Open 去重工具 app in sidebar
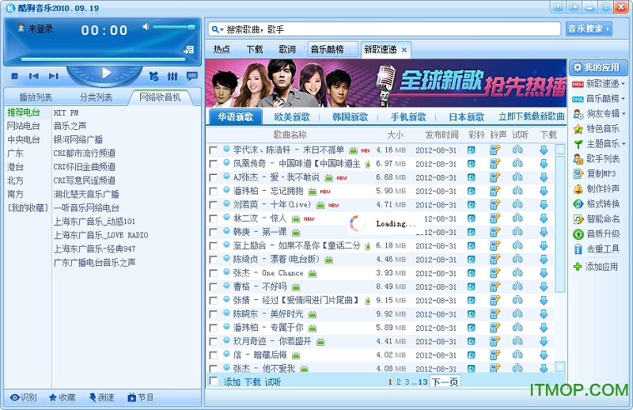This screenshot has width=633, height=410. tap(597, 249)
